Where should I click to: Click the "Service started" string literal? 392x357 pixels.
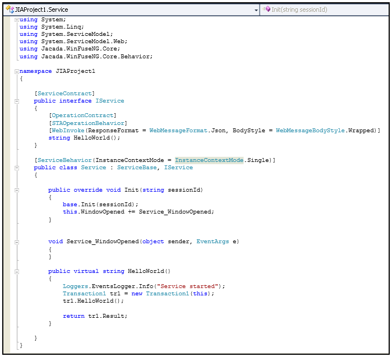pyautogui.click(x=187, y=286)
